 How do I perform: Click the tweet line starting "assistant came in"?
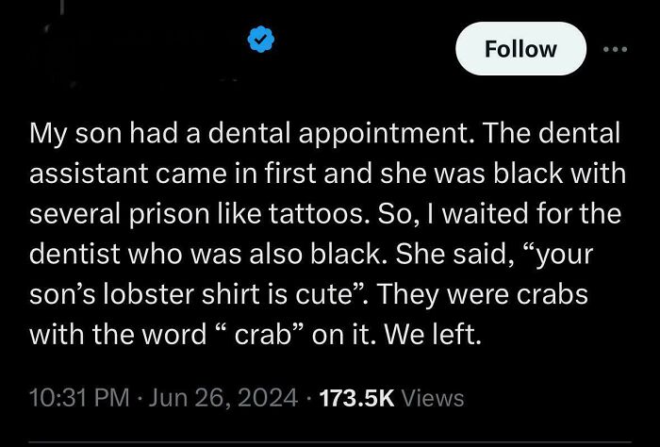pyautogui.click(x=327, y=174)
